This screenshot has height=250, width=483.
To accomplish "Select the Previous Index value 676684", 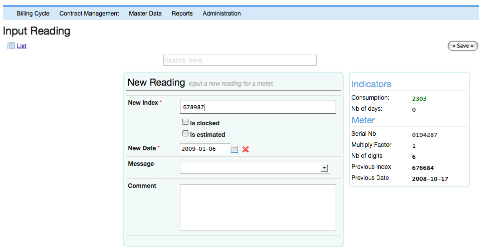I will tap(423, 168).
